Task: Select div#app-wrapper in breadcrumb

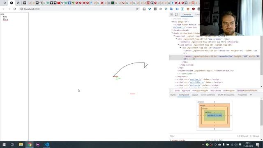Action: click(200, 90)
